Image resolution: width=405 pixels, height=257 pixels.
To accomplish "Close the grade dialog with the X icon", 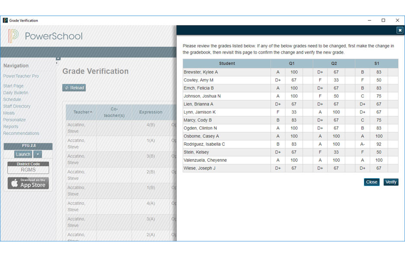I will pos(400,30).
